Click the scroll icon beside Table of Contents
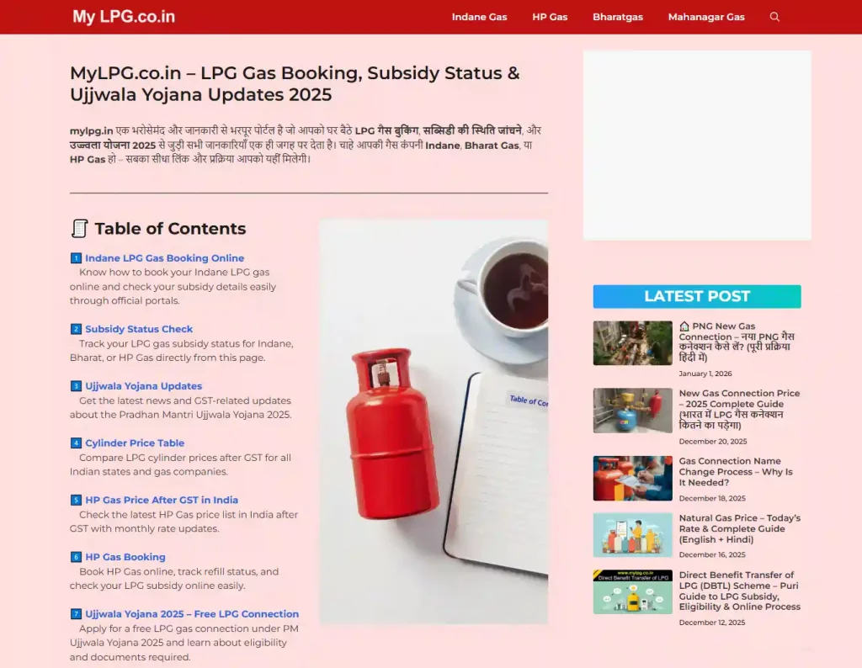 pyautogui.click(x=79, y=228)
